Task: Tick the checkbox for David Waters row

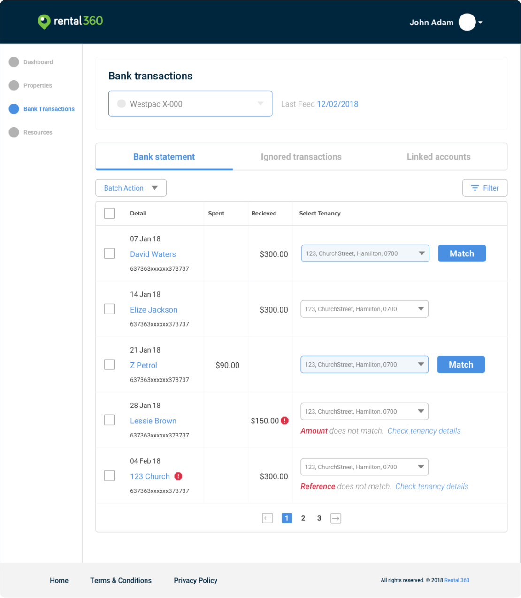Action: pos(109,253)
